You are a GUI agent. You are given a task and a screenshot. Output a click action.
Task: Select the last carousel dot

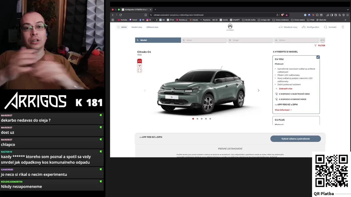click(x=210, y=119)
